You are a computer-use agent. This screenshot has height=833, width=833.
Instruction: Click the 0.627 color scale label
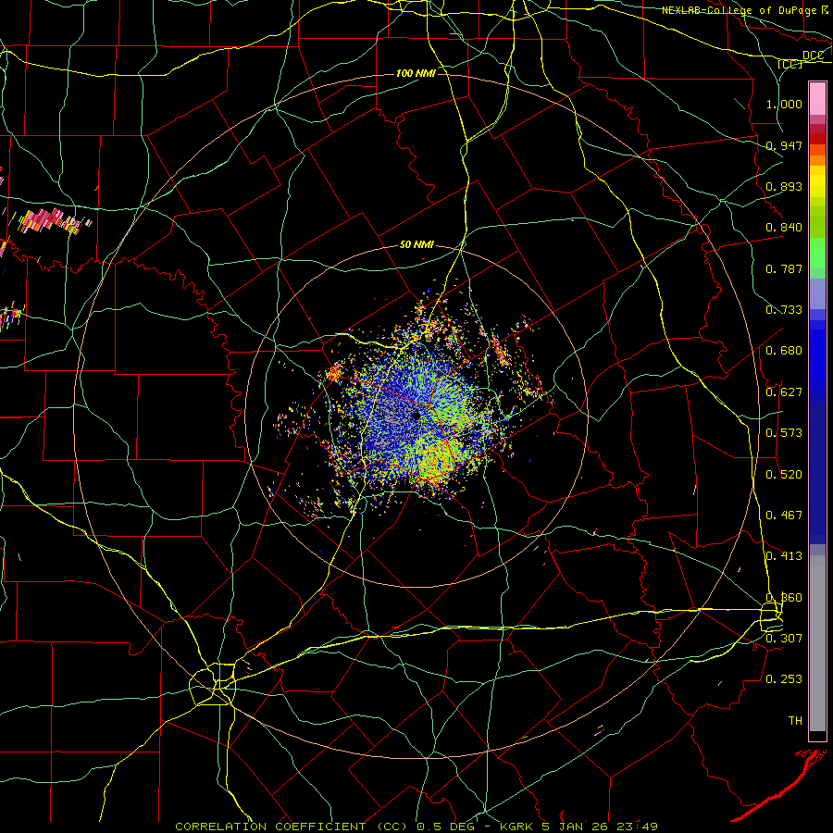[784, 392]
